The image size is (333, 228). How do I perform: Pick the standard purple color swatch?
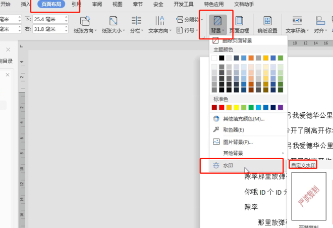coord(281,108)
